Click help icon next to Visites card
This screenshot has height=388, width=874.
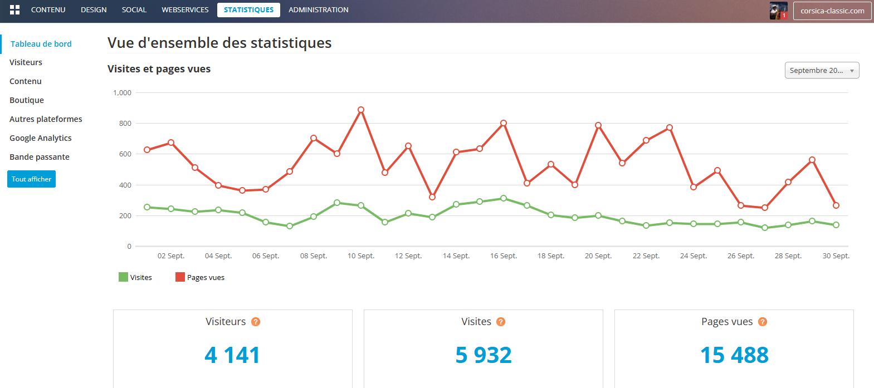tap(501, 322)
